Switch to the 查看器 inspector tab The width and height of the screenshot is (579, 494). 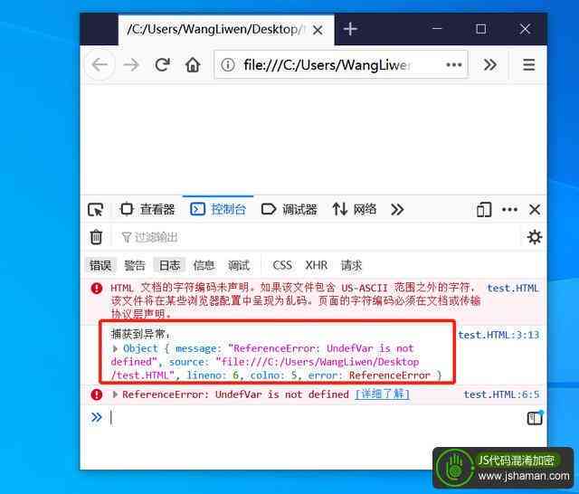147,209
